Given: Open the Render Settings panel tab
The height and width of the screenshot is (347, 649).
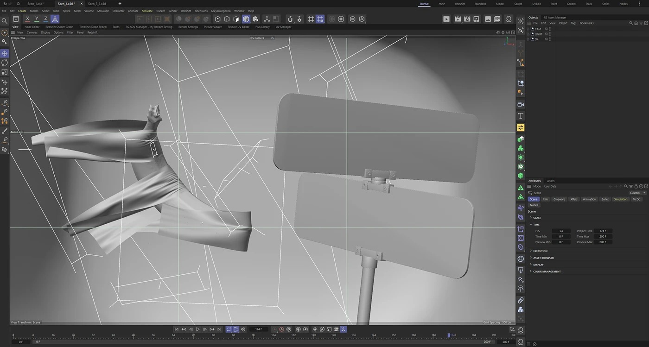Looking at the screenshot, I should [x=188, y=27].
